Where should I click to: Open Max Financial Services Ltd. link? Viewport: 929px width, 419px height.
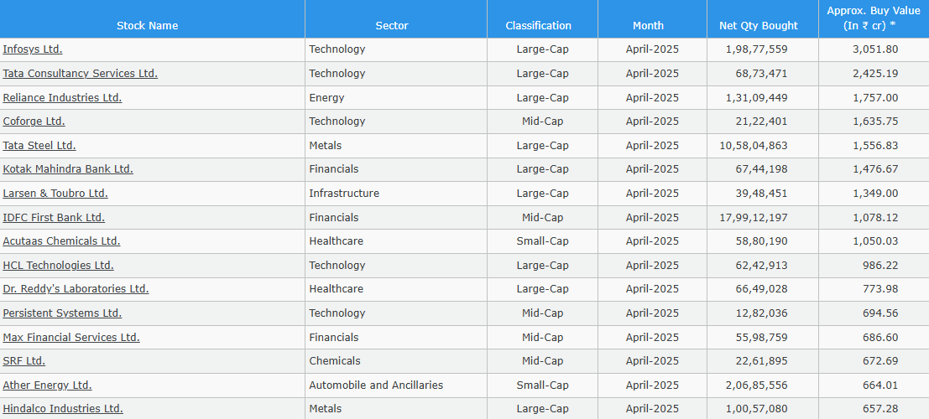[x=71, y=338]
